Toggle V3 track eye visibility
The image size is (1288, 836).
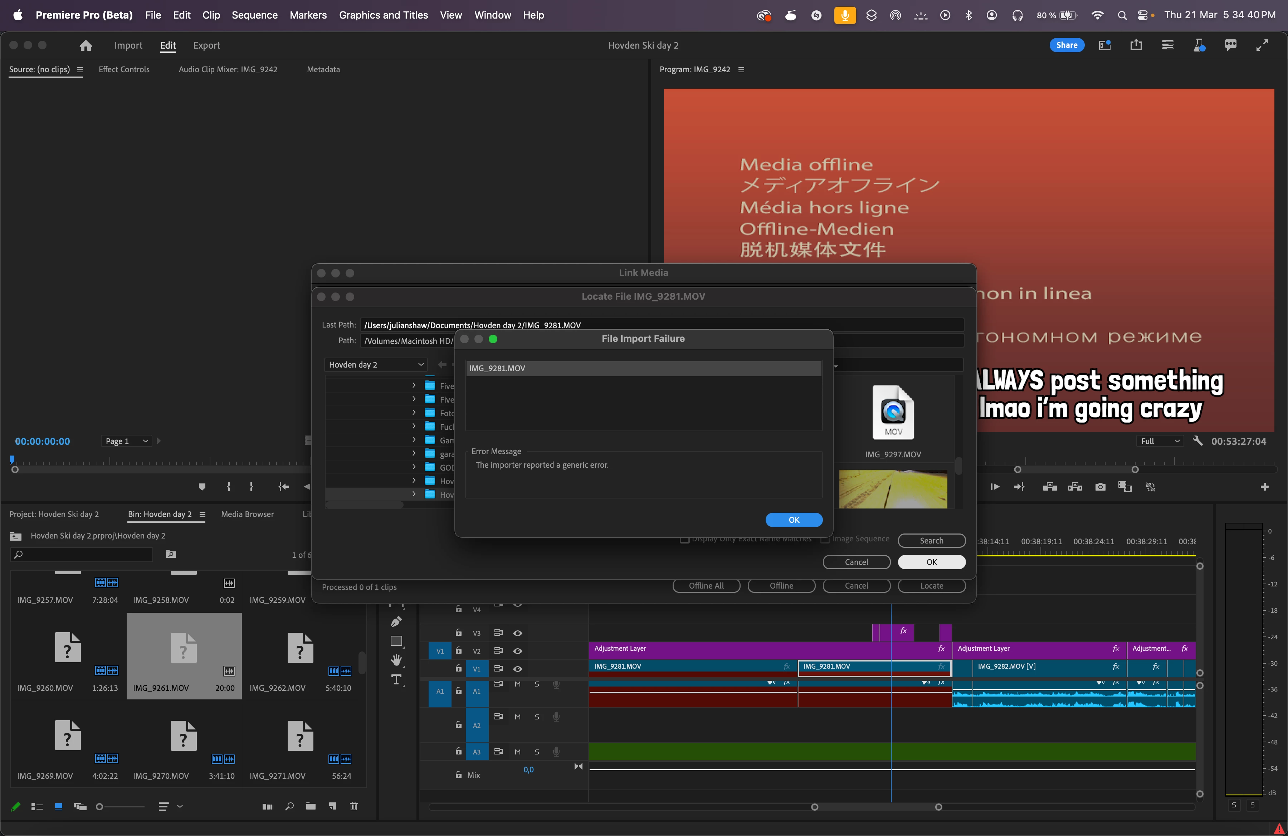point(517,633)
